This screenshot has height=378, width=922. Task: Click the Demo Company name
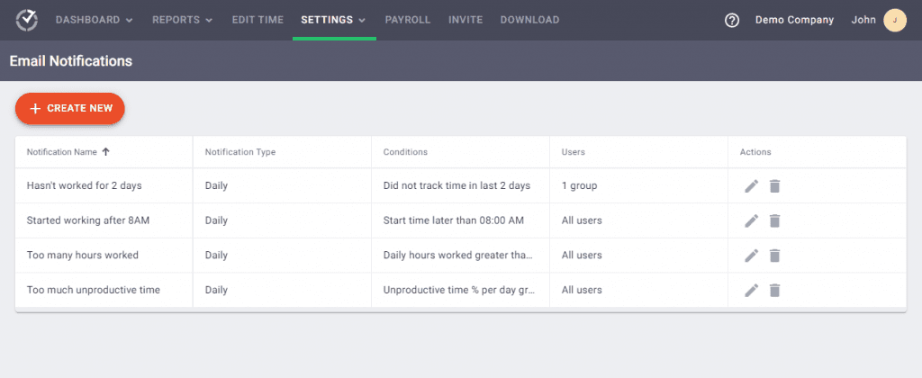(794, 20)
